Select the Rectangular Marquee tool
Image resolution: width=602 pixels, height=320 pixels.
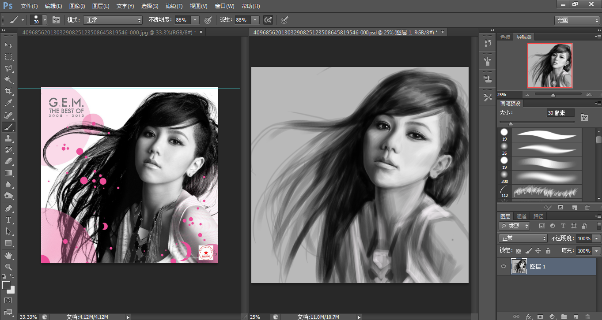point(8,57)
